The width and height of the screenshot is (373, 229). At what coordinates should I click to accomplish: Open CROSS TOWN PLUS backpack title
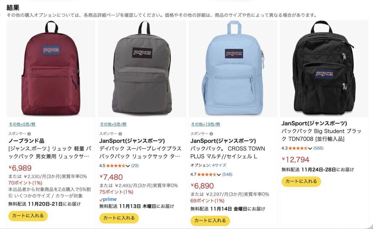click(x=228, y=153)
